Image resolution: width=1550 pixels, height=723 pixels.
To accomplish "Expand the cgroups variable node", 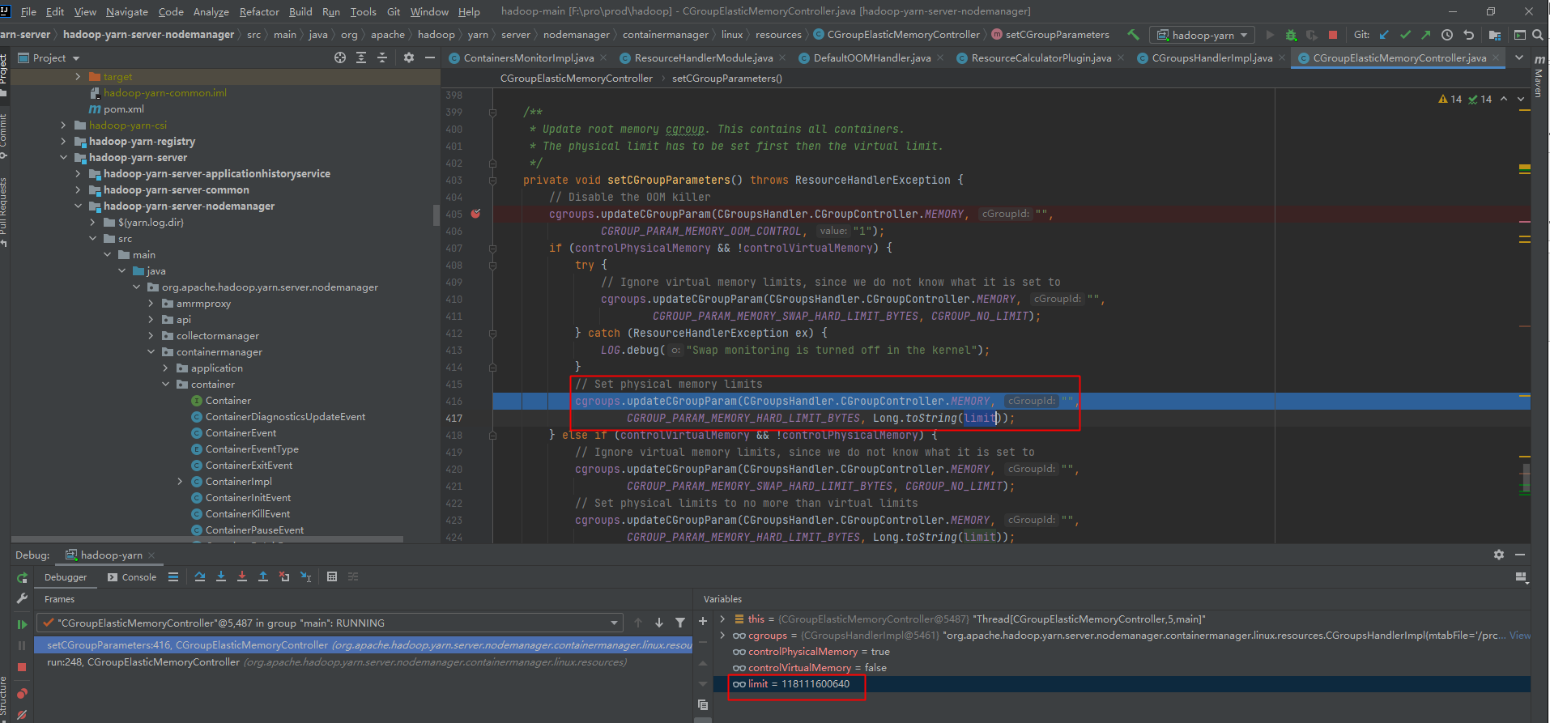I will (x=722, y=635).
